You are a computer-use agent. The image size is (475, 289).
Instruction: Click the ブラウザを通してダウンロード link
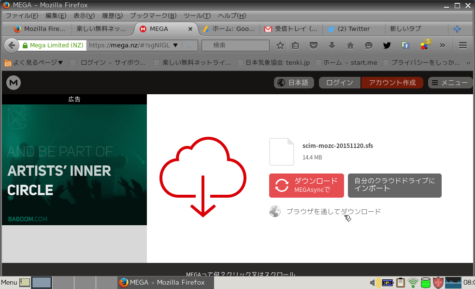333,212
